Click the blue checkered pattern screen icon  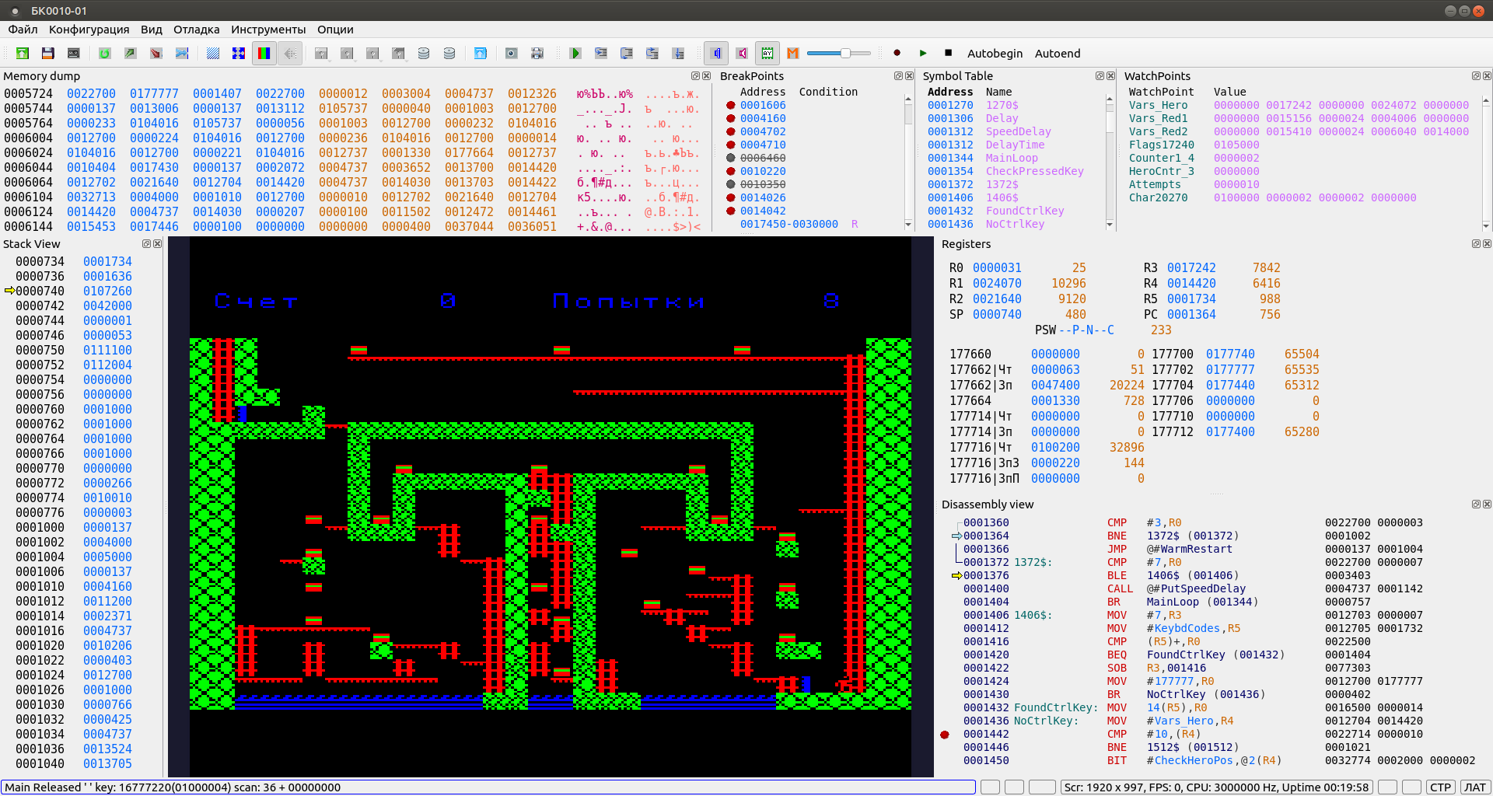click(x=239, y=53)
